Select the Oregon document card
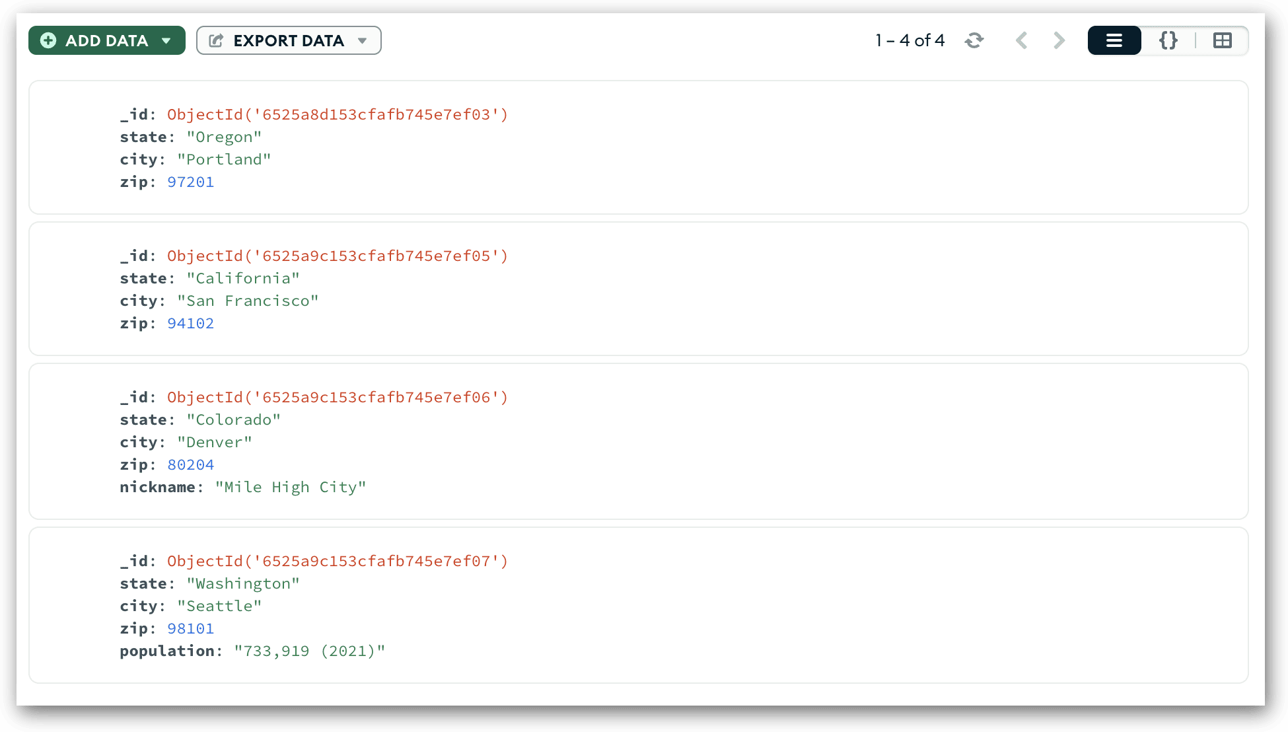This screenshot has height=732, width=1288. pyautogui.click(x=638, y=147)
